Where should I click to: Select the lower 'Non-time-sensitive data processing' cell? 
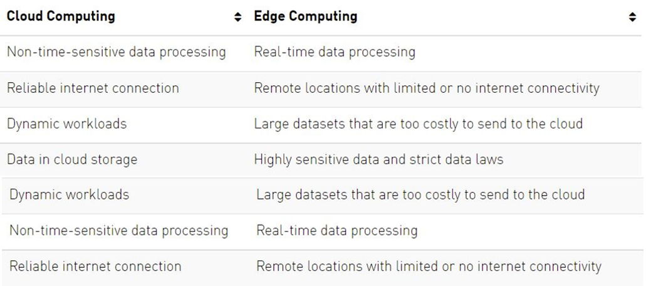tap(119, 230)
